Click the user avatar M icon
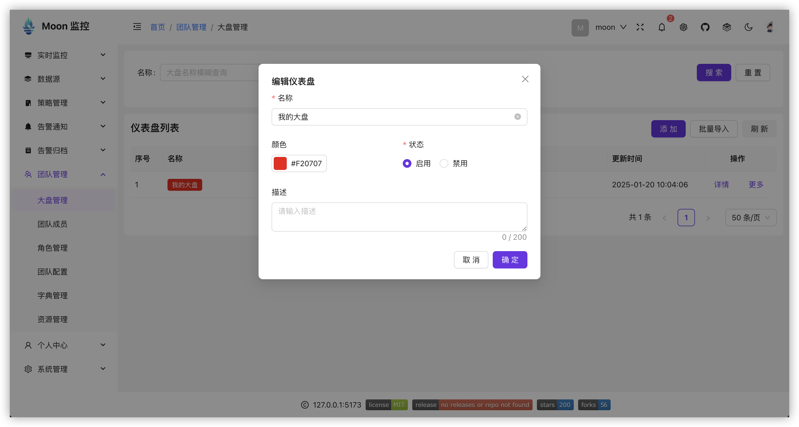Screen dimensions: 799x427 (x=580, y=27)
